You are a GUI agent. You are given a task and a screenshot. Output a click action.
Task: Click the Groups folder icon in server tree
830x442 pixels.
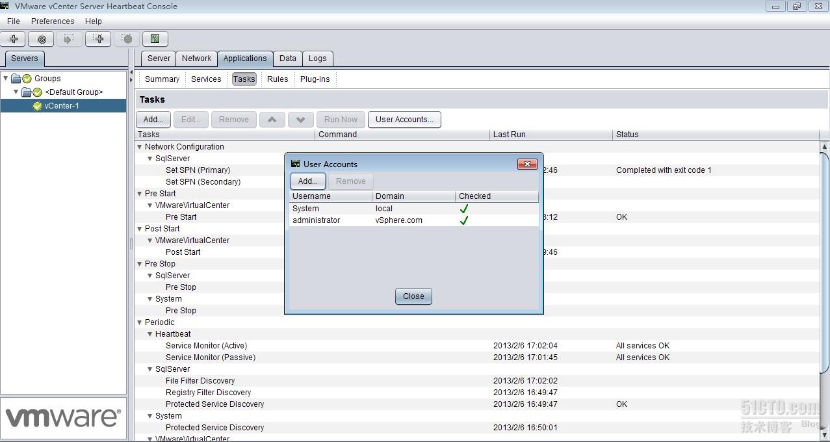(16, 79)
